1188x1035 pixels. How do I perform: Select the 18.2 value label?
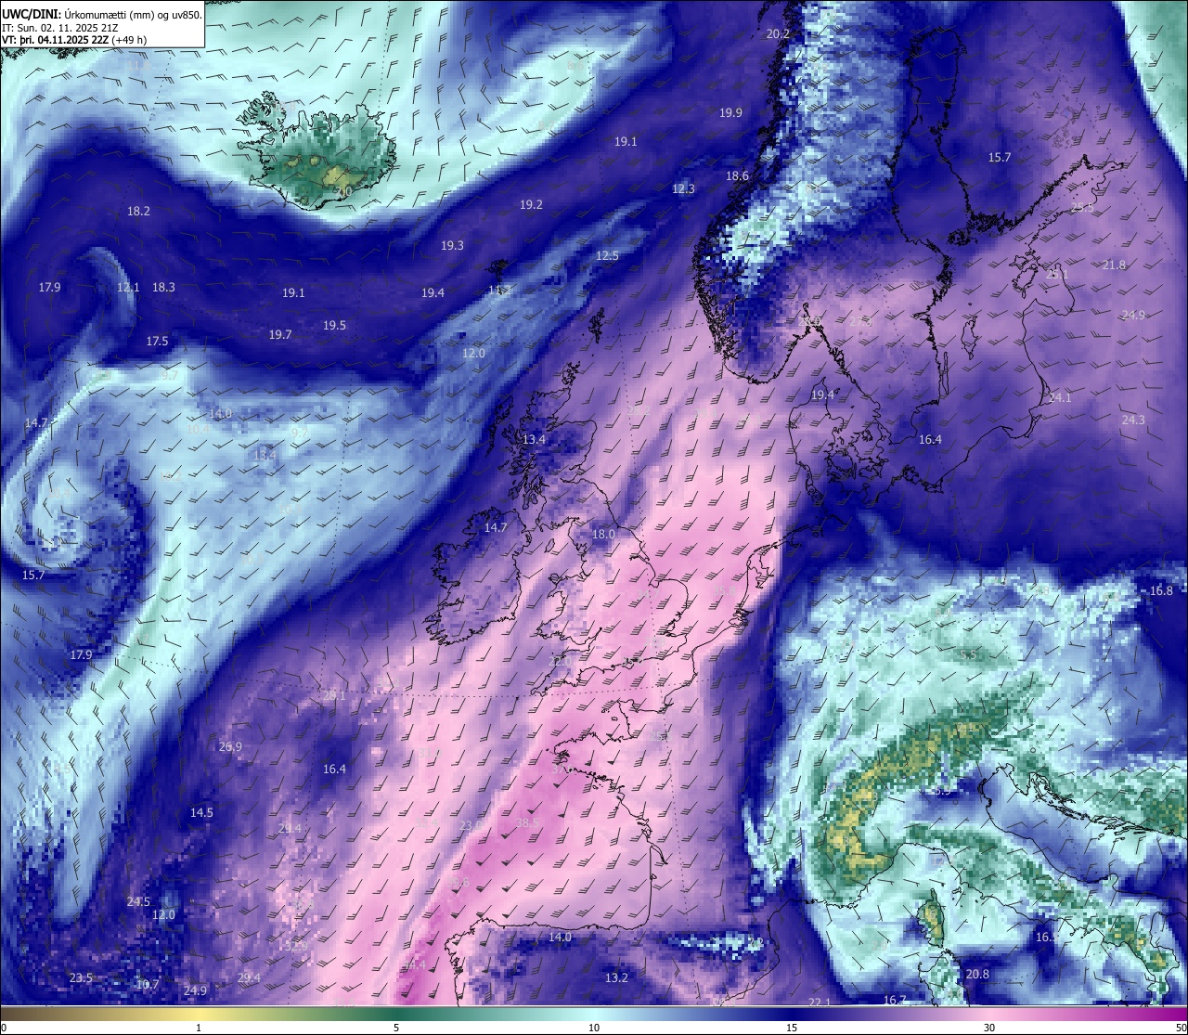click(138, 211)
